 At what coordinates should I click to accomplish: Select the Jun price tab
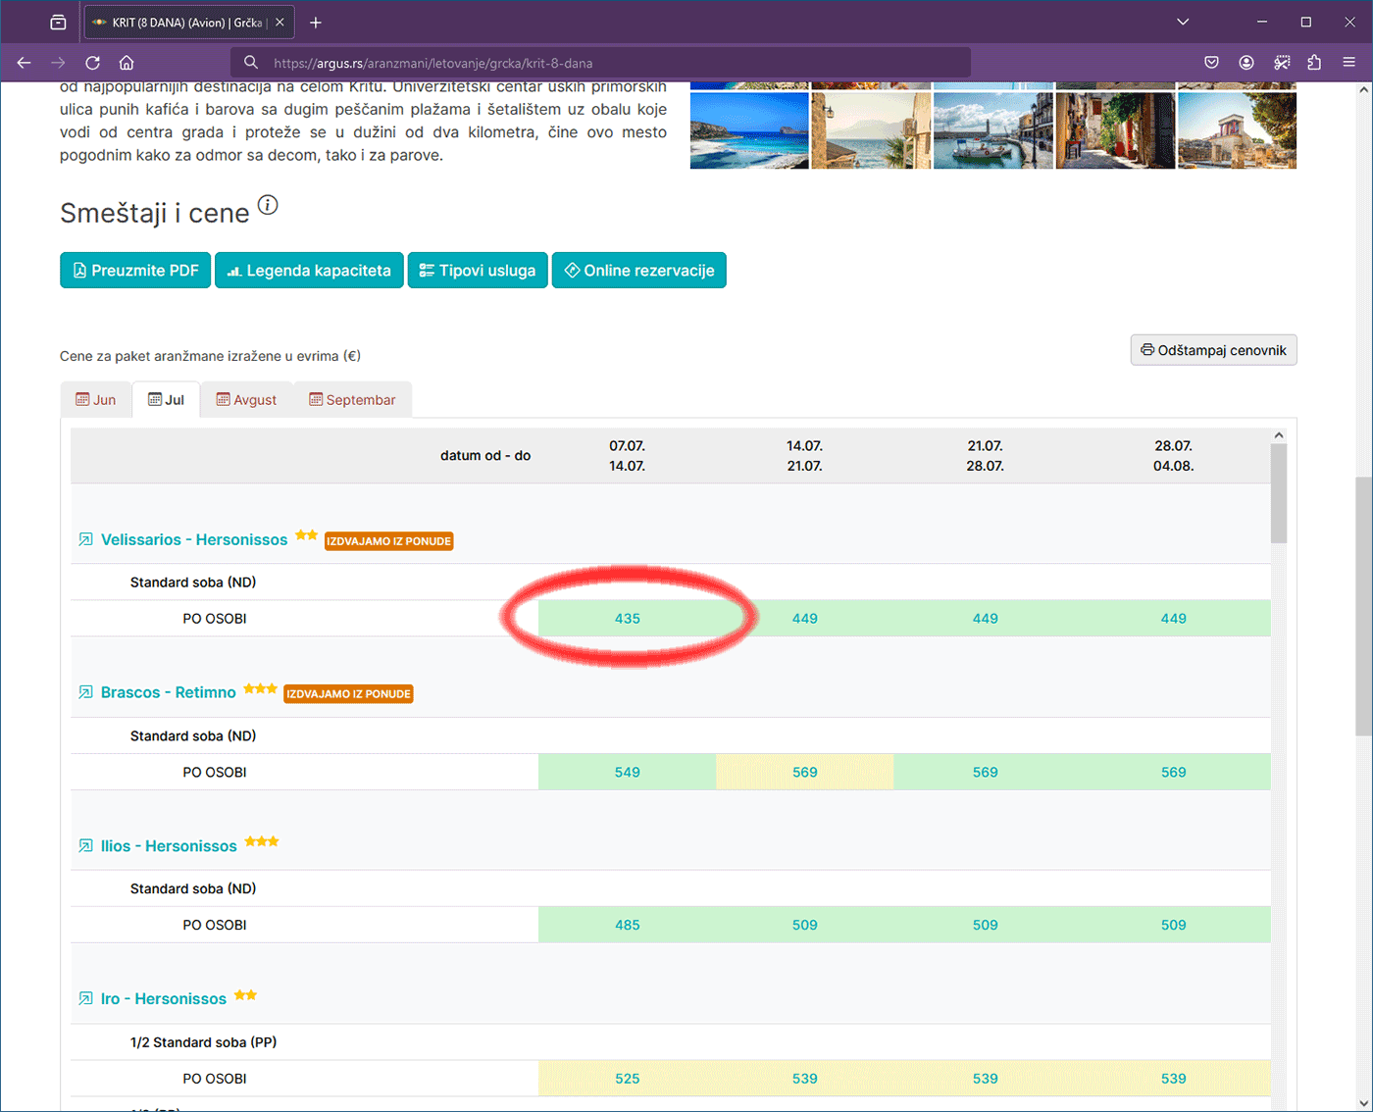tap(96, 400)
